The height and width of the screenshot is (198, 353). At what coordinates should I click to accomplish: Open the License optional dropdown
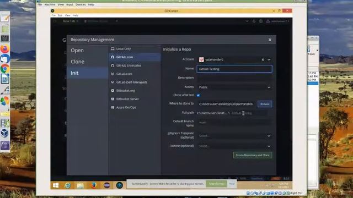[x=234, y=146]
